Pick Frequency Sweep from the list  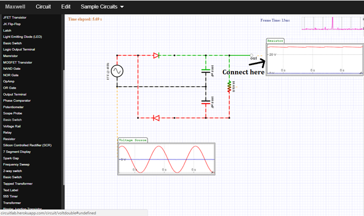pos(16,165)
